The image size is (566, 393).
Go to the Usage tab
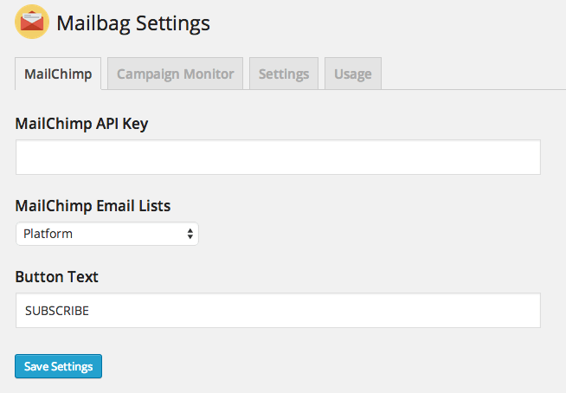353,74
